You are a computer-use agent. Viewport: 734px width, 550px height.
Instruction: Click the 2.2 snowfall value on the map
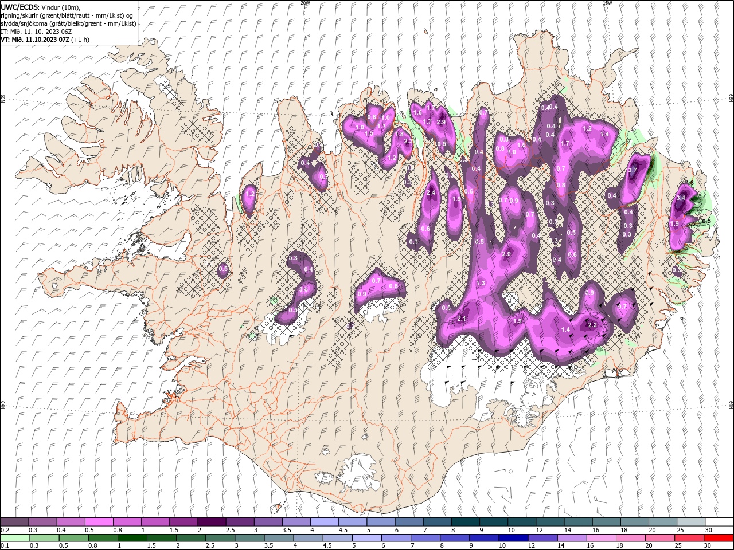pyautogui.click(x=593, y=325)
